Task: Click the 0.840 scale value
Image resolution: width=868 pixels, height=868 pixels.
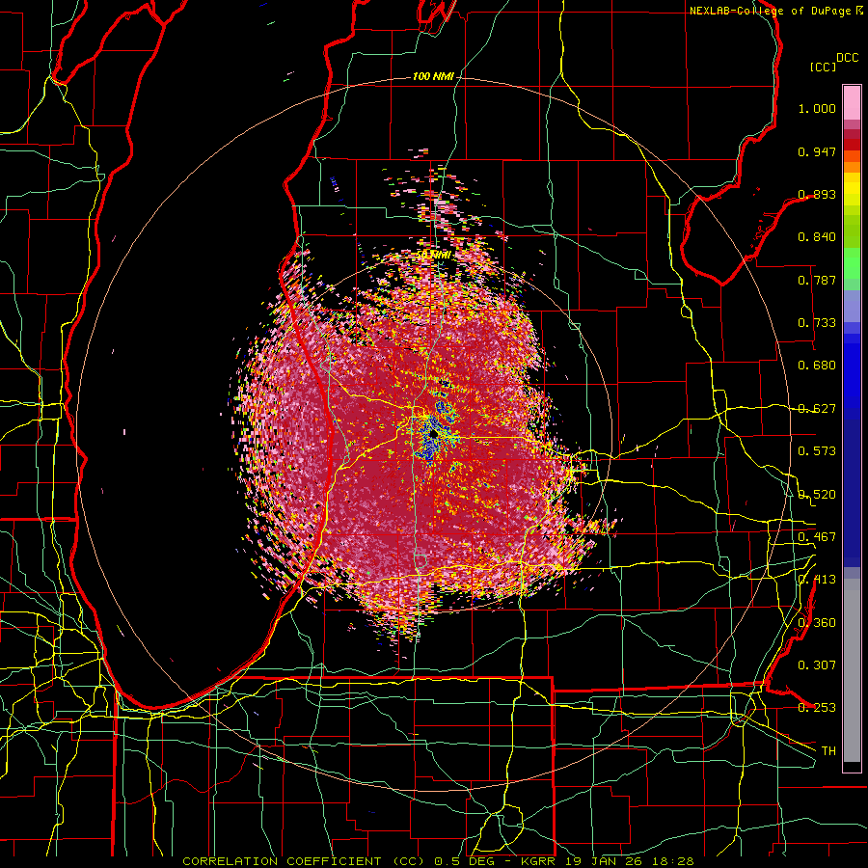Action: [817, 237]
